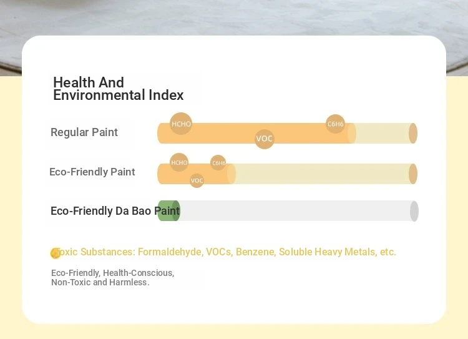The image size is (468, 339).
Task: Click the right end cap of Regular Paint bar
Action: pyautogui.click(x=413, y=133)
